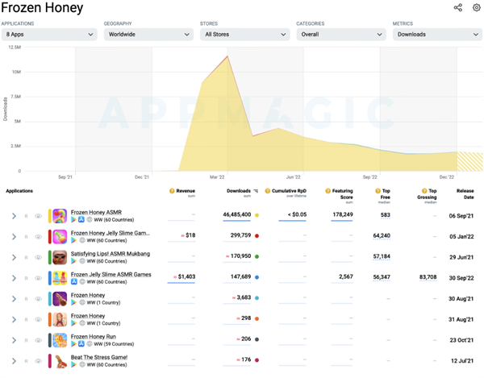Toggle visibility eye for Frozen Honey Jelly Slime Game
Screen dimensions: 484x378
38,237
